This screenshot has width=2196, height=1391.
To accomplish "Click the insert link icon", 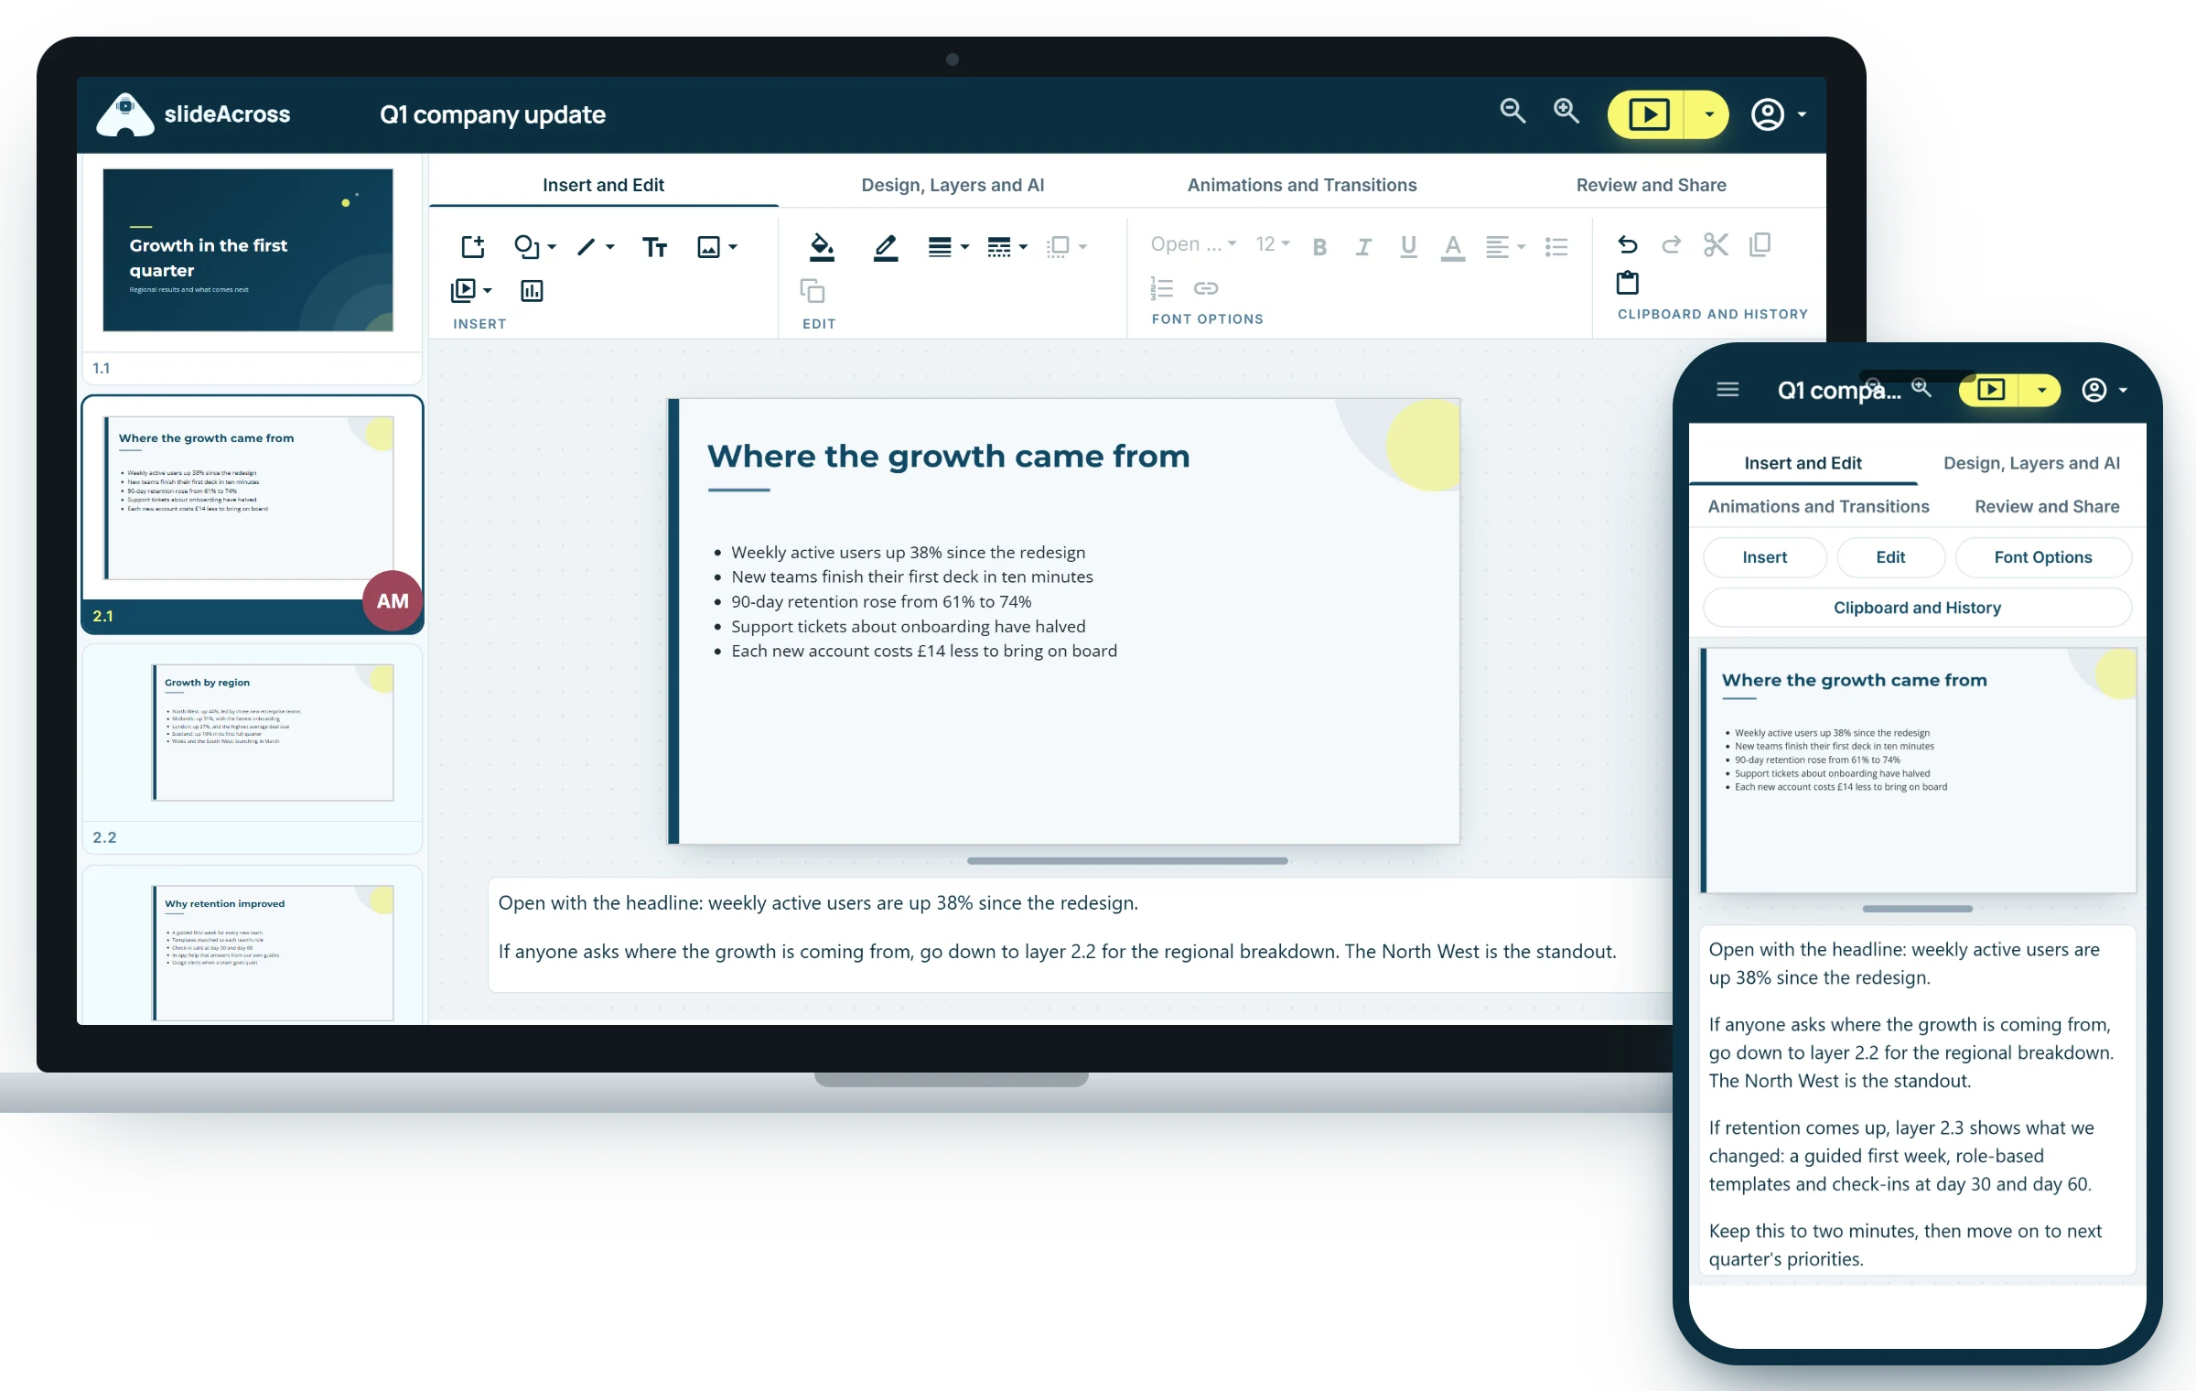I will (x=1206, y=288).
